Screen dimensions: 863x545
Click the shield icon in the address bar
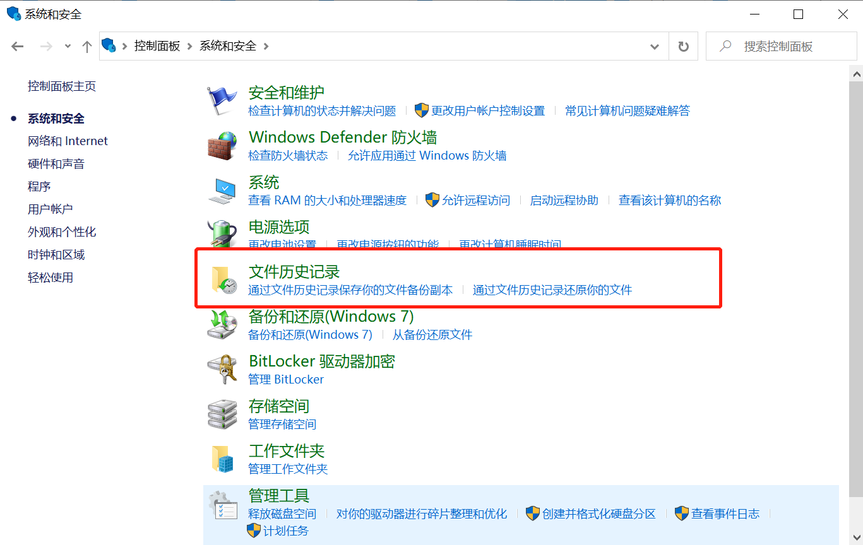tap(109, 45)
